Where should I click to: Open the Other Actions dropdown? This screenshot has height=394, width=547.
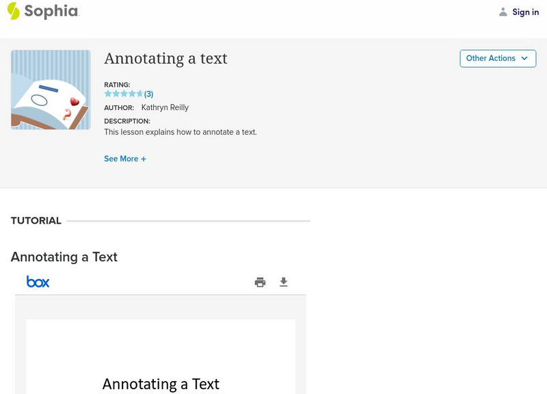click(x=497, y=58)
